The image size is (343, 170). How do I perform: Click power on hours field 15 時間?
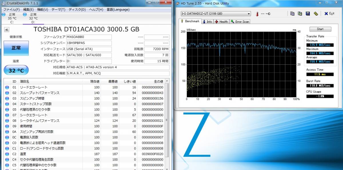pyautogui.click(x=157, y=61)
